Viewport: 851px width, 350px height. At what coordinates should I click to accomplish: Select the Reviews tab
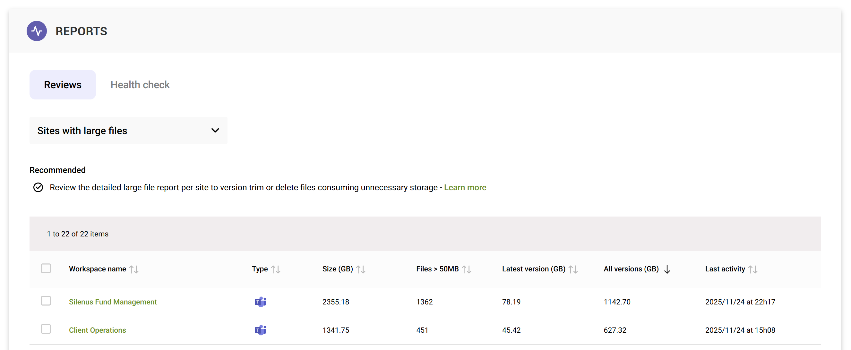click(x=63, y=84)
